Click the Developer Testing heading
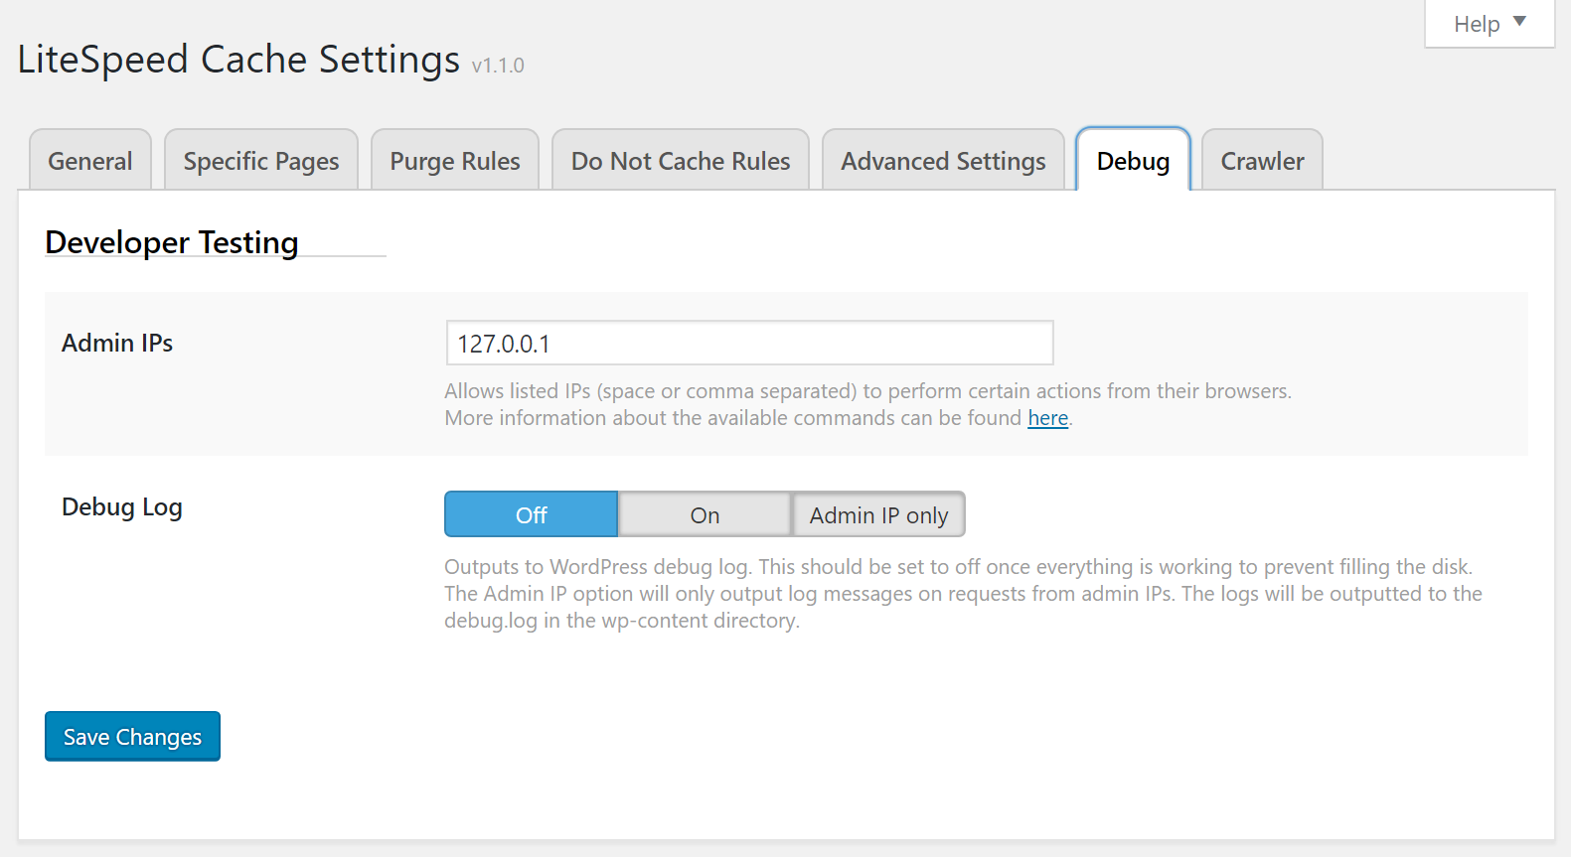 [172, 242]
